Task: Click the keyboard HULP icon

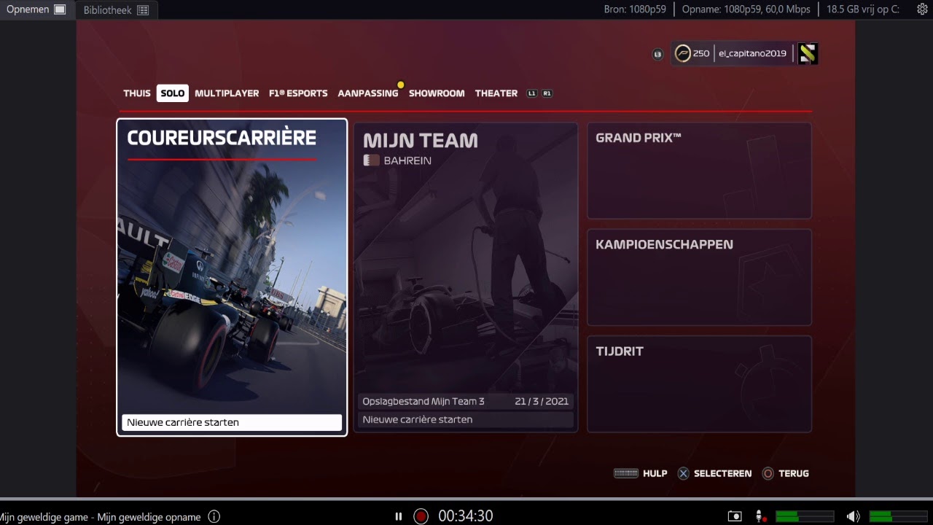Action: point(626,473)
